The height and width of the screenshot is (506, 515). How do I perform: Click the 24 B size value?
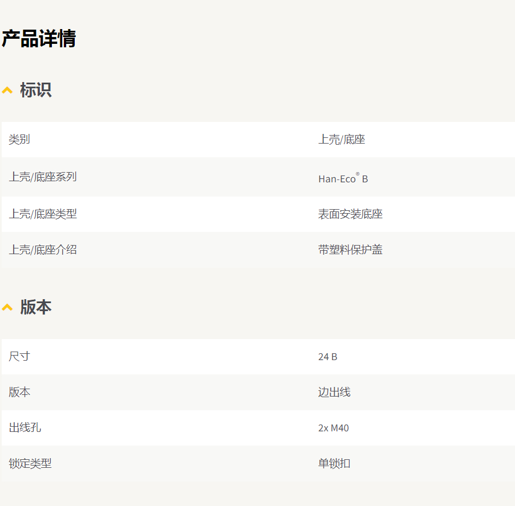(x=327, y=357)
